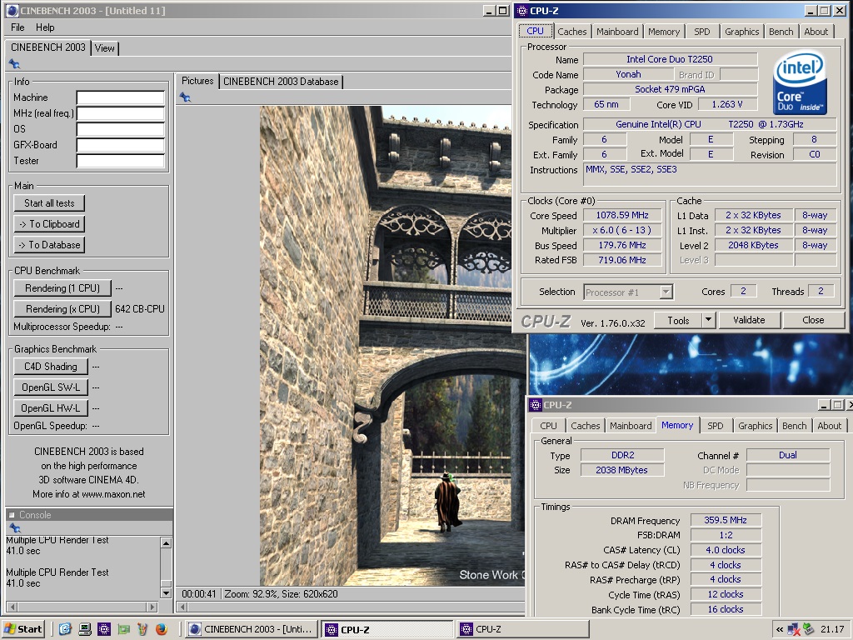Open About tab in upper CPU-Z window
853x640 pixels.
816,32
